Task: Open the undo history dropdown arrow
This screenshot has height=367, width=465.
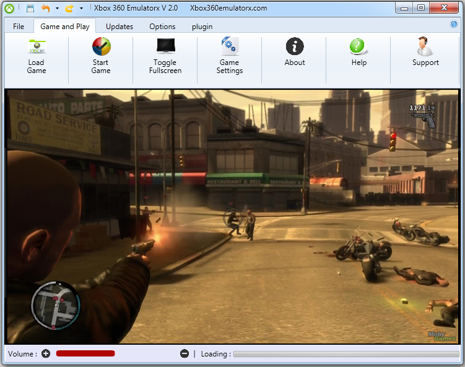Action: coord(57,8)
